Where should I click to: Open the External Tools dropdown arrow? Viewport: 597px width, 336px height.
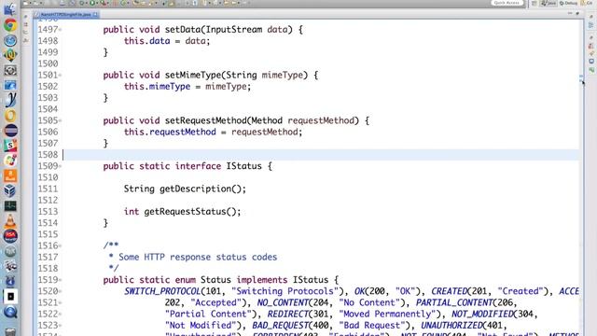(x=108, y=3)
